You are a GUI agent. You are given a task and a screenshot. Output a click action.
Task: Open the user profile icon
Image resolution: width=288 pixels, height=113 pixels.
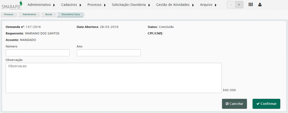tap(260, 5)
